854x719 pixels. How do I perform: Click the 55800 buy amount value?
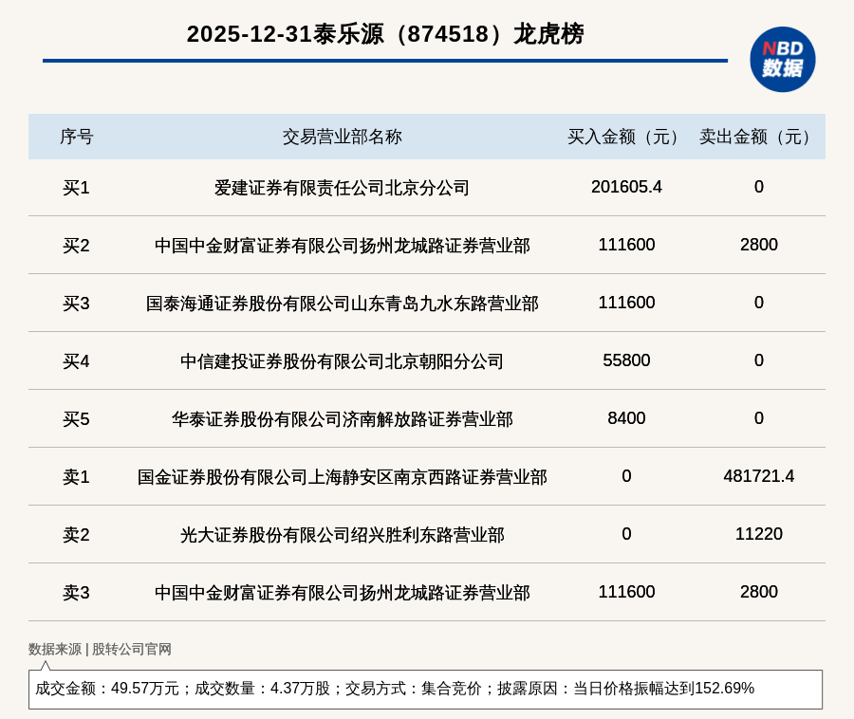click(626, 360)
